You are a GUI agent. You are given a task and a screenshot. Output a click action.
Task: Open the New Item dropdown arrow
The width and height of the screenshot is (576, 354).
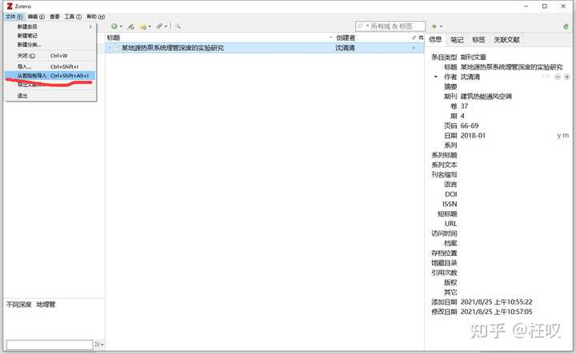pyautogui.click(x=121, y=27)
